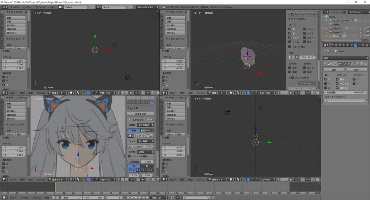Image resolution: width=370 pixels, height=200 pixels.
Task: Remove the 1-2-05.png background image
Action: (x=152, y=120)
